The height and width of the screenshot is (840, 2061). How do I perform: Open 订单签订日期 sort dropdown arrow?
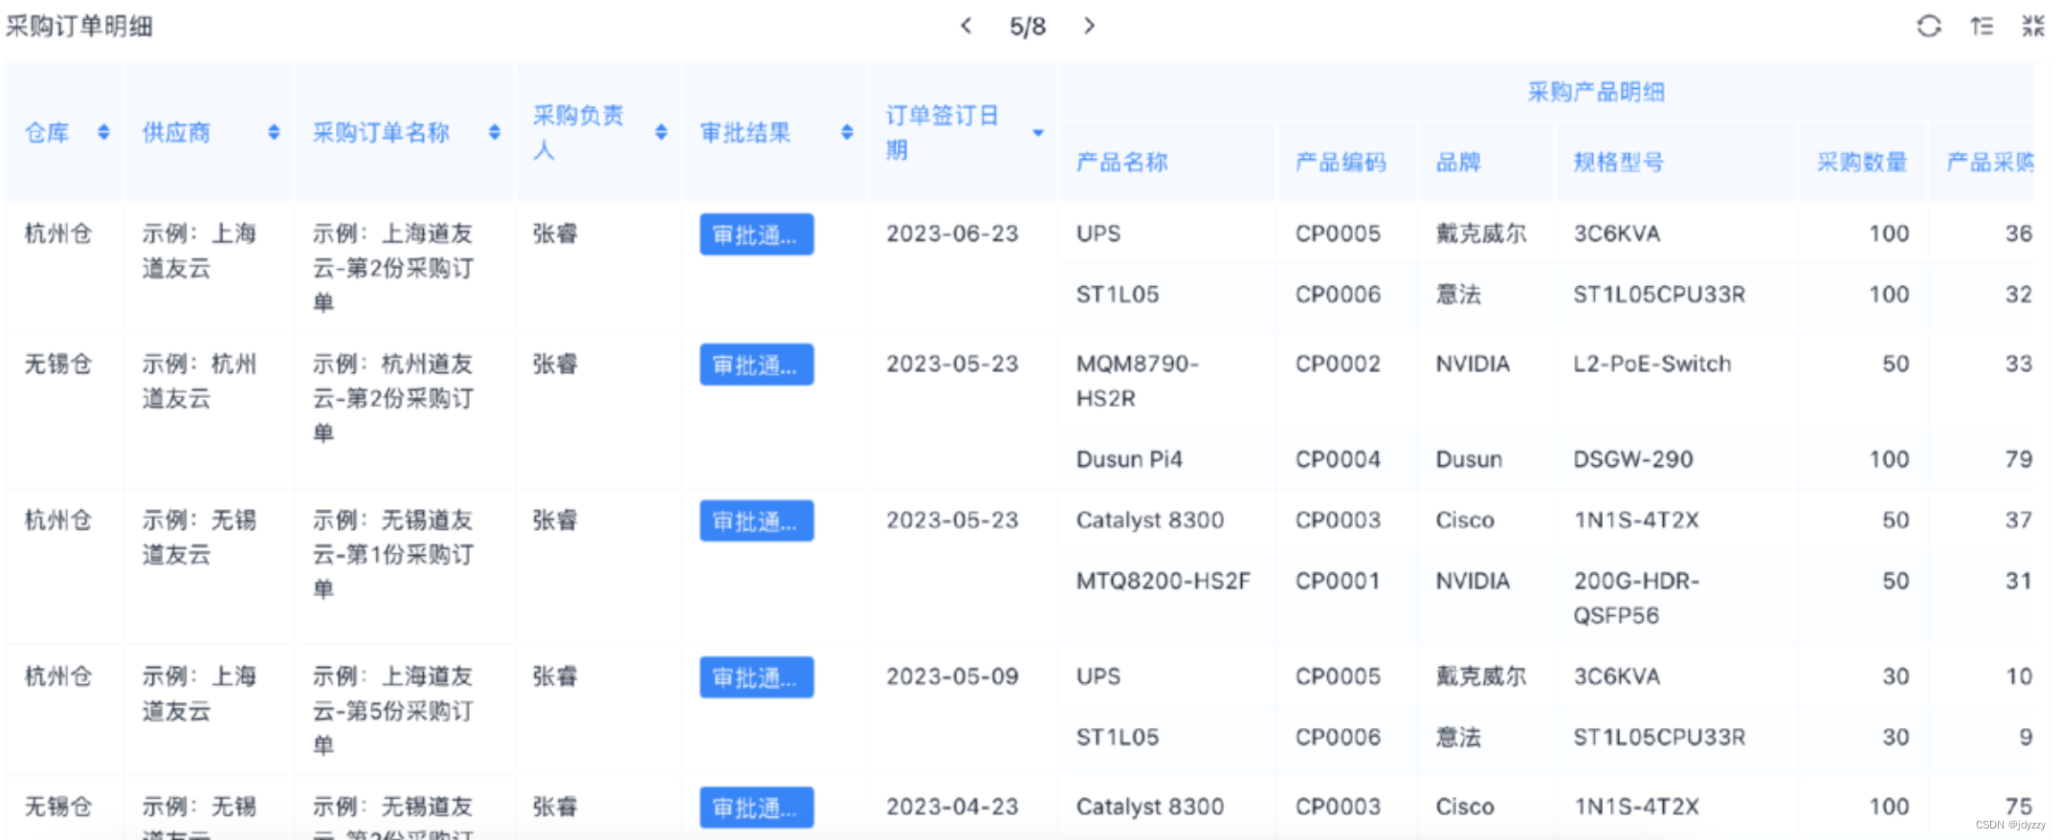click(x=1038, y=133)
